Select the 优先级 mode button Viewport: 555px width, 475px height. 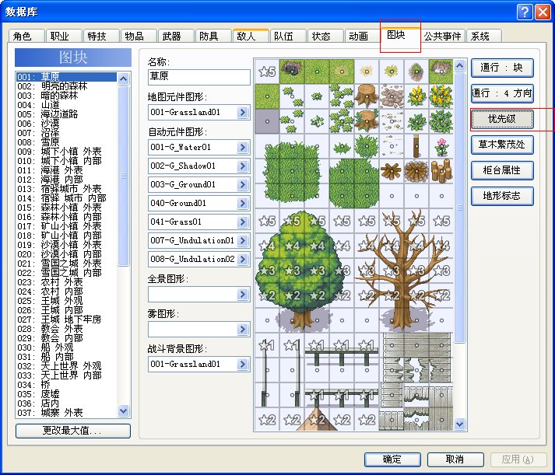tap(502, 119)
